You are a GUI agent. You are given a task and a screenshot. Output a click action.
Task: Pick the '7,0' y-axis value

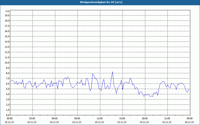pyautogui.click(x=7, y=78)
